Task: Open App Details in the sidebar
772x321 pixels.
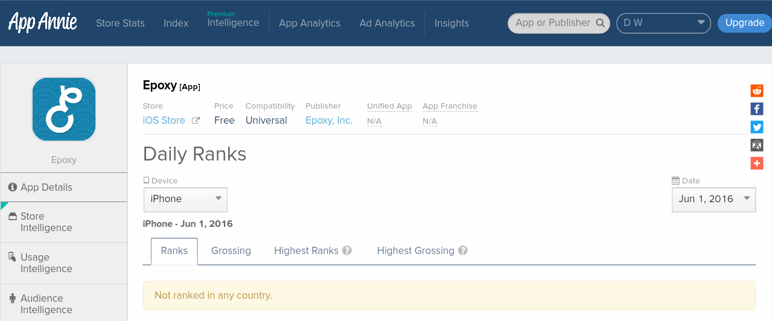Action: tap(46, 187)
